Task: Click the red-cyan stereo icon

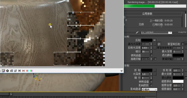Action: (x=27, y=71)
